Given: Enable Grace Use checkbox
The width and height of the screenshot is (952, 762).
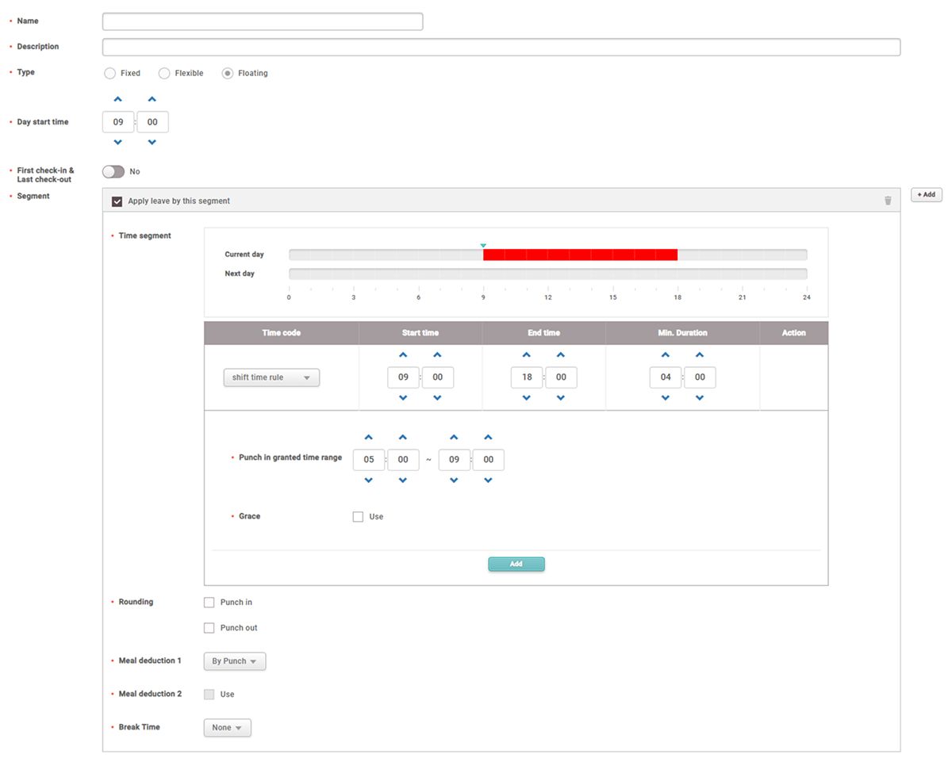Looking at the screenshot, I should pyautogui.click(x=359, y=517).
